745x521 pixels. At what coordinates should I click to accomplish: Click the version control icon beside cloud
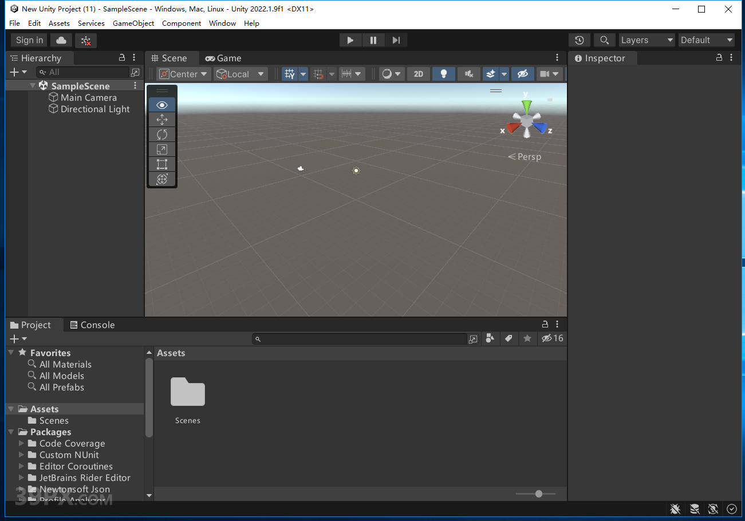(x=86, y=40)
